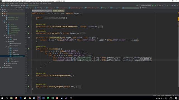Click the Project Structure icon in toolbar
Screen dimensions: 179x100
point(175,6)
